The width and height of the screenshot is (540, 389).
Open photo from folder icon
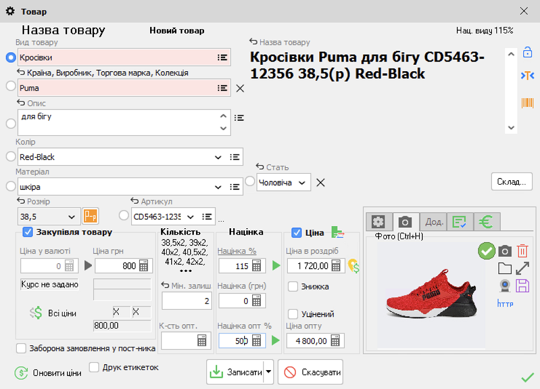tap(504, 268)
